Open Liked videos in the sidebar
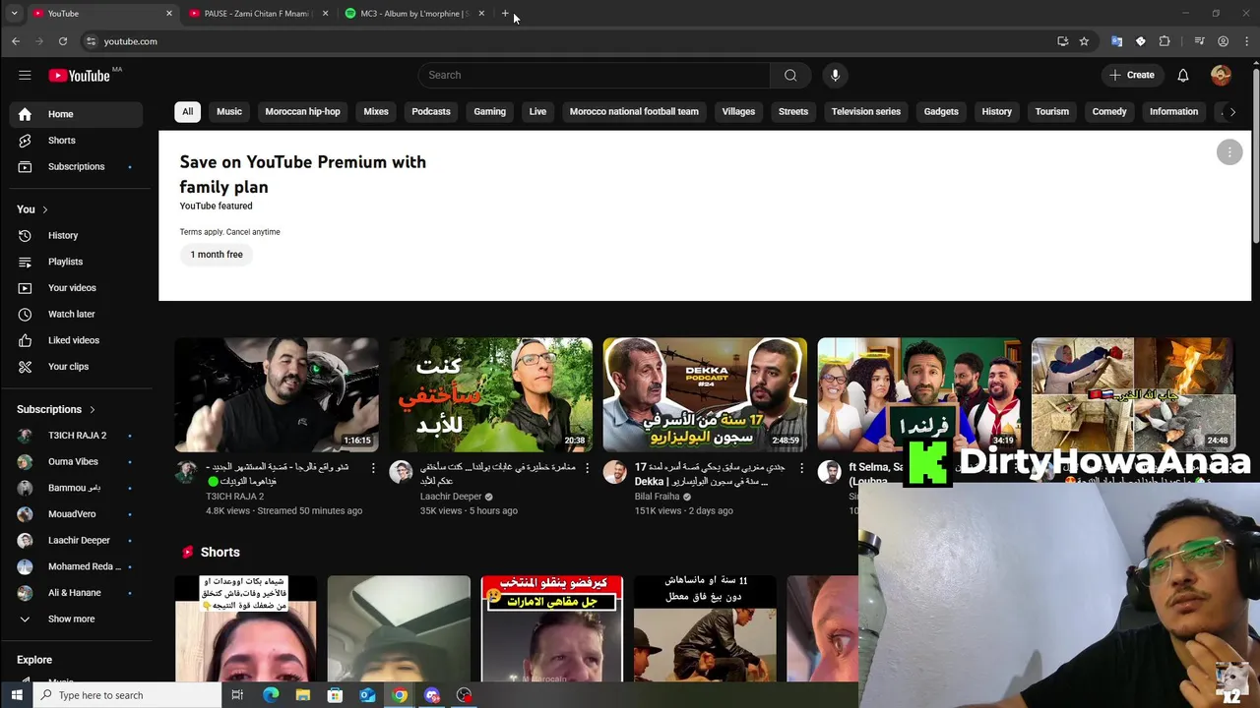Image resolution: width=1260 pixels, height=708 pixels. (x=76, y=340)
